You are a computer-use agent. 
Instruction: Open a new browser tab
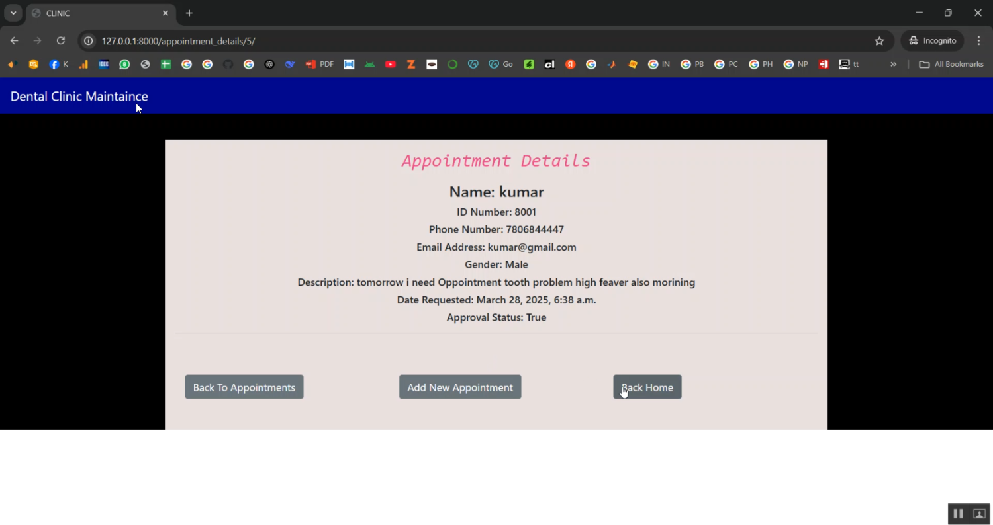coord(189,13)
